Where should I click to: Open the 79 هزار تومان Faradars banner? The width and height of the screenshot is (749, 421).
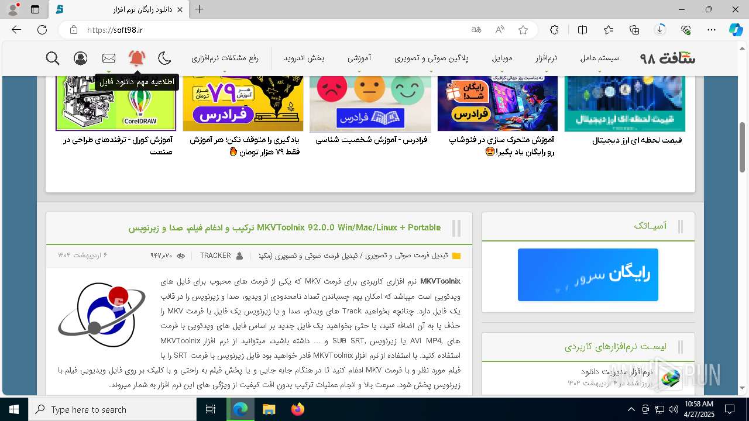click(243, 103)
